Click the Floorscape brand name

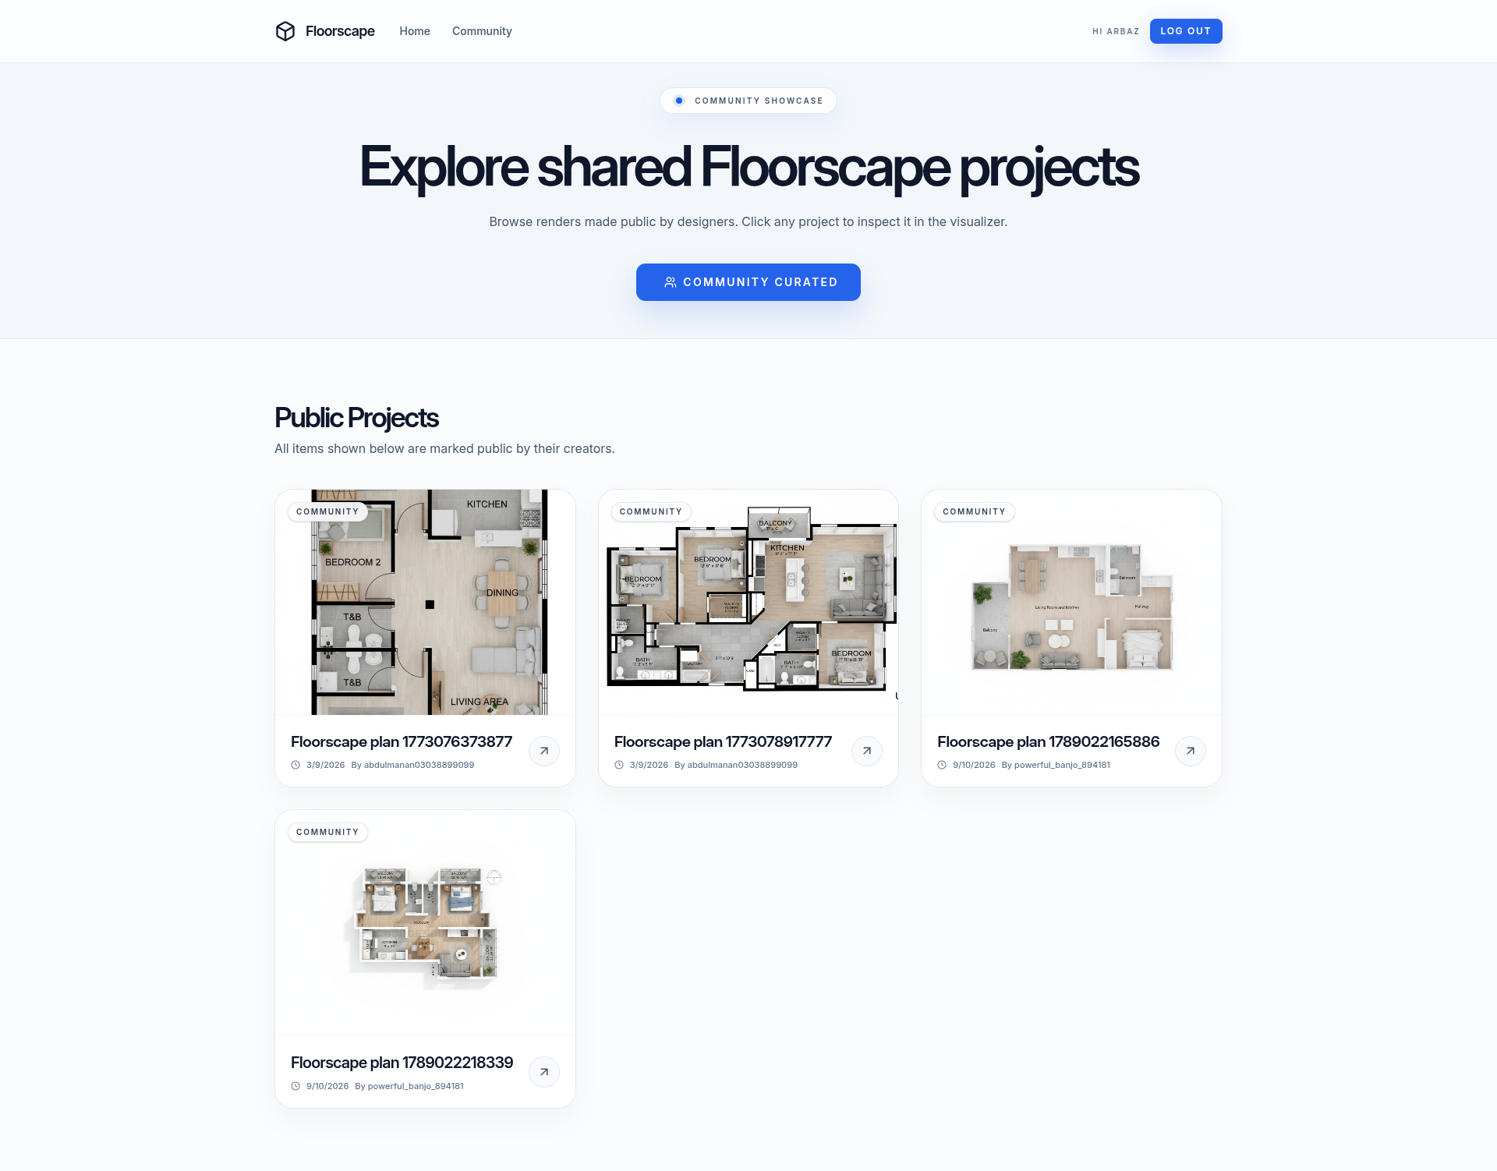pyautogui.click(x=340, y=31)
